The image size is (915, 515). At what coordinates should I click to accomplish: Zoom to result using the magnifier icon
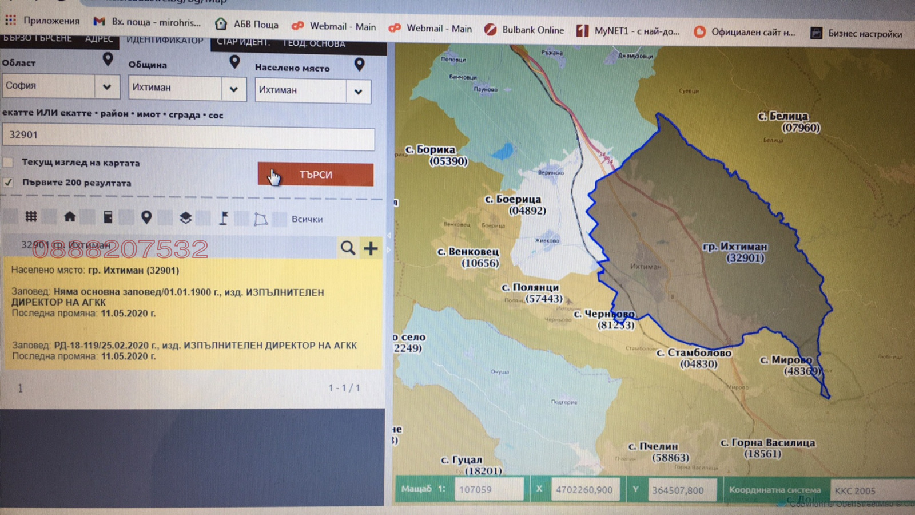point(348,248)
